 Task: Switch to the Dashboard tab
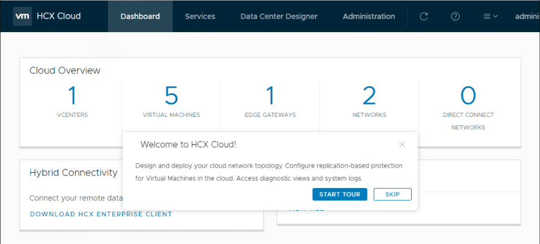140,16
